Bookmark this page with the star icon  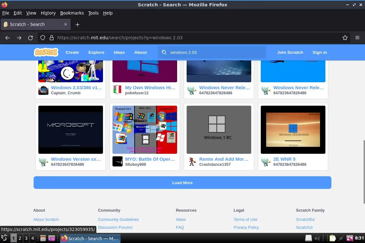tap(345, 38)
